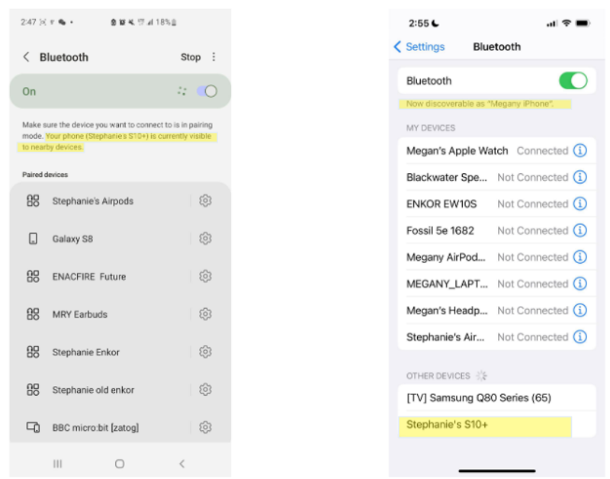This screenshot has width=610, height=479.
Task: Open settings gear beside Stephanie's Airpods
Action: pyautogui.click(x=205, y=201)
